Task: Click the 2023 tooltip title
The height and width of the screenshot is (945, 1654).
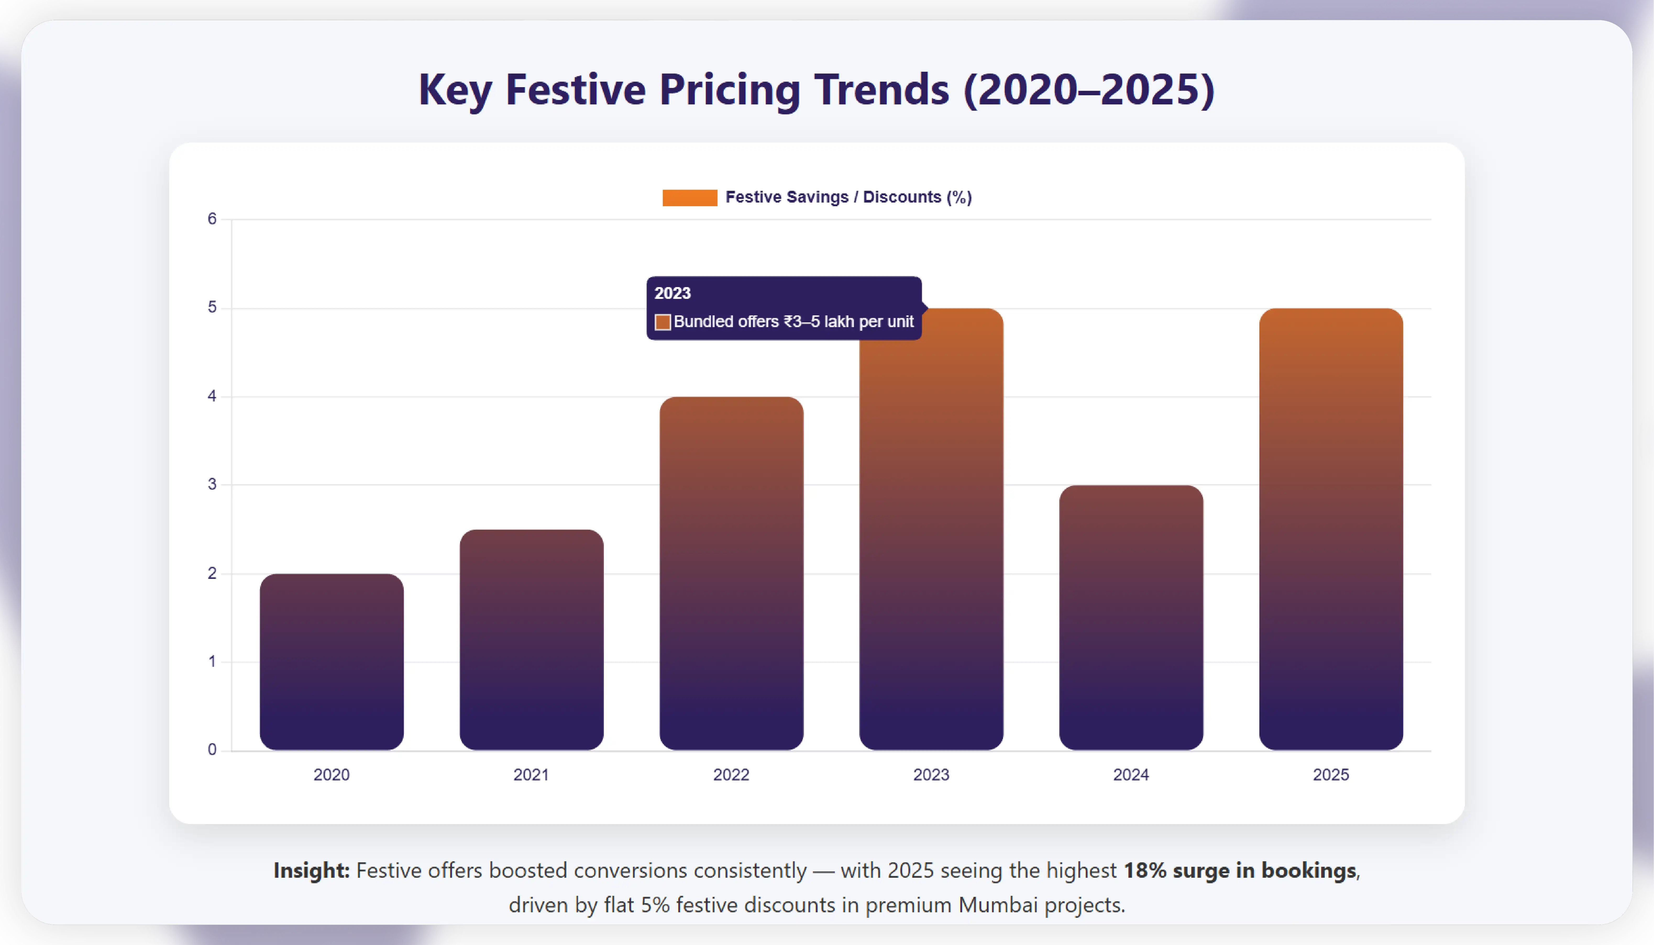Action: [x=672, y=293]
